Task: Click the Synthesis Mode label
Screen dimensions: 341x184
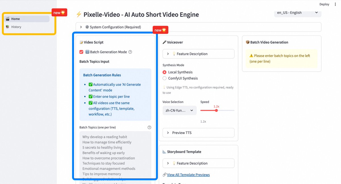Action: pyautogui.click(x=173, y=65)
